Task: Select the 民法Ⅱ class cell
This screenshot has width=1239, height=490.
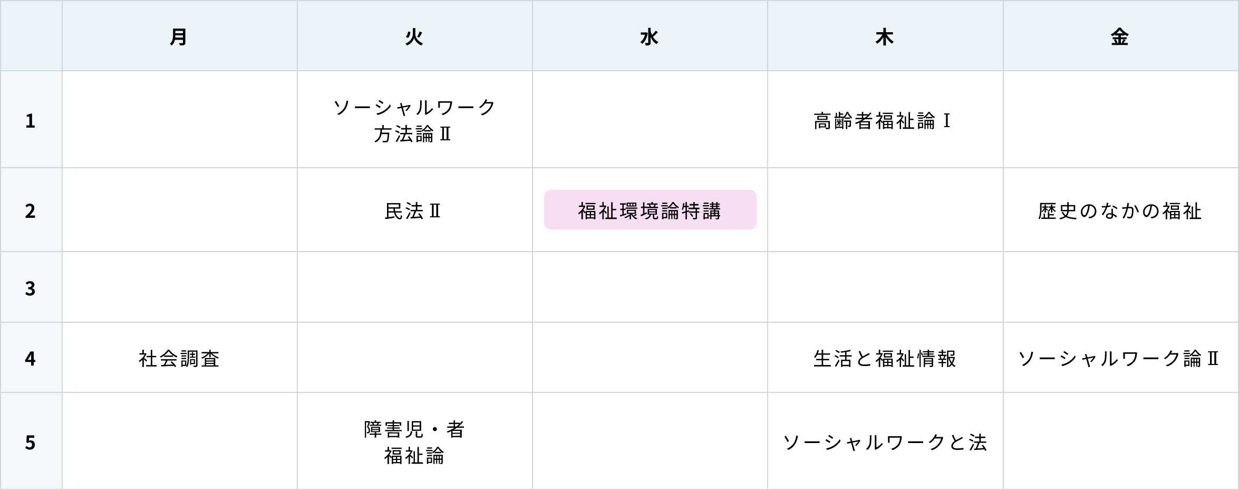Action: (x=413, y=211)
